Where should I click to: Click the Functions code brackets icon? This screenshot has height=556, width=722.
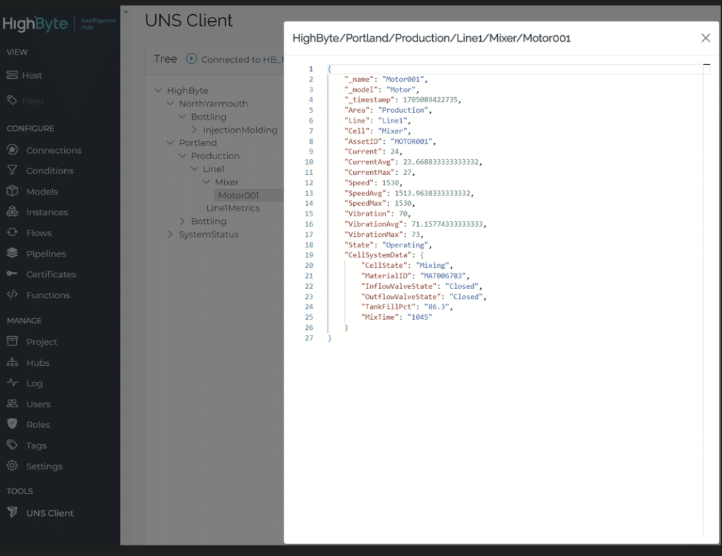click(12, 295)
